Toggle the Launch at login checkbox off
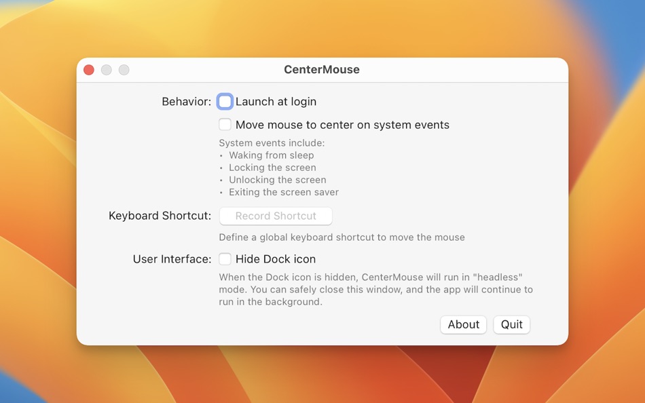This screenshot has width=645, height=403. coord(225,101)
